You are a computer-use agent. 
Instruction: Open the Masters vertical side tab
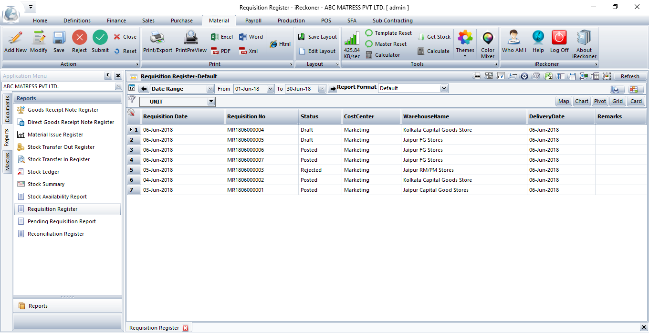(8, 162)
